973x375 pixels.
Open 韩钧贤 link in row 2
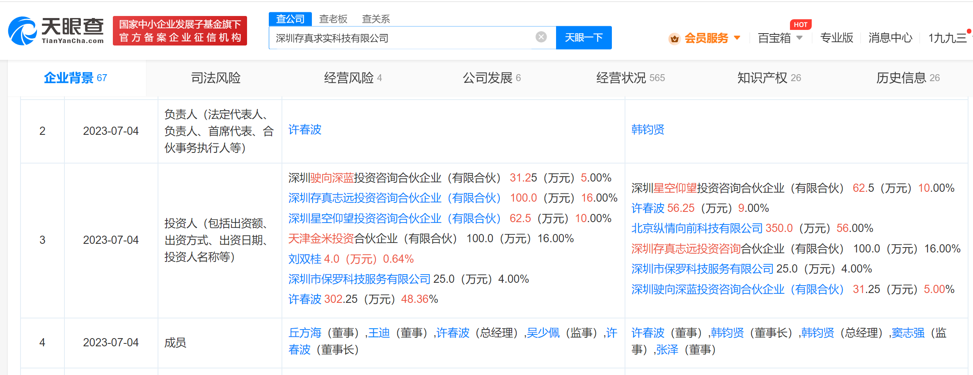click(x=648, y=130)
